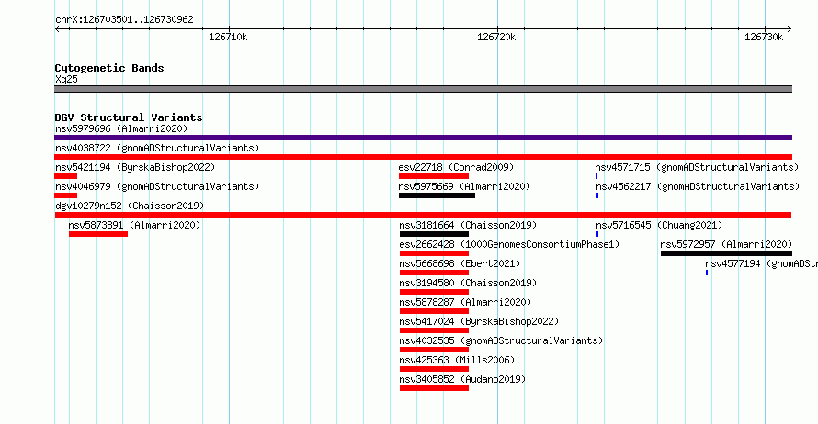Screen dimensions: 818x424
Task: Click the 126720k ruler position marker
Action: (496, 37)
